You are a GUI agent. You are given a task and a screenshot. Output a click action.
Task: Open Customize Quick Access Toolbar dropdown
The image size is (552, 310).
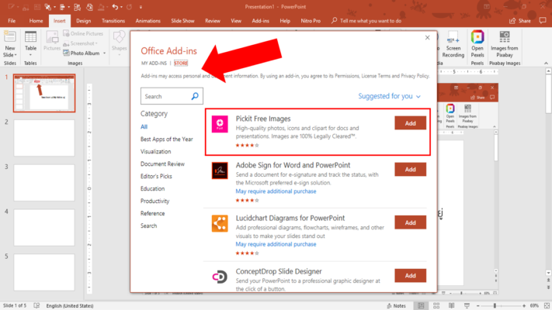(x=141, y=7)
